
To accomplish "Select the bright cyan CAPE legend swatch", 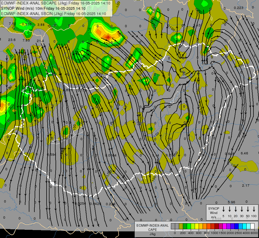I will [x=245, y=226].
